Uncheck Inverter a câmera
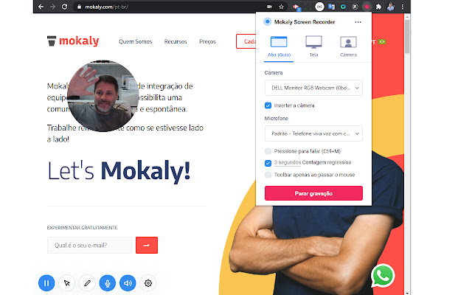 point(268,105)
